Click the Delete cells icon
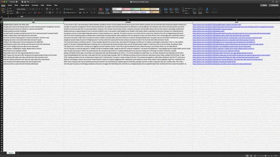 click(172, 10)
